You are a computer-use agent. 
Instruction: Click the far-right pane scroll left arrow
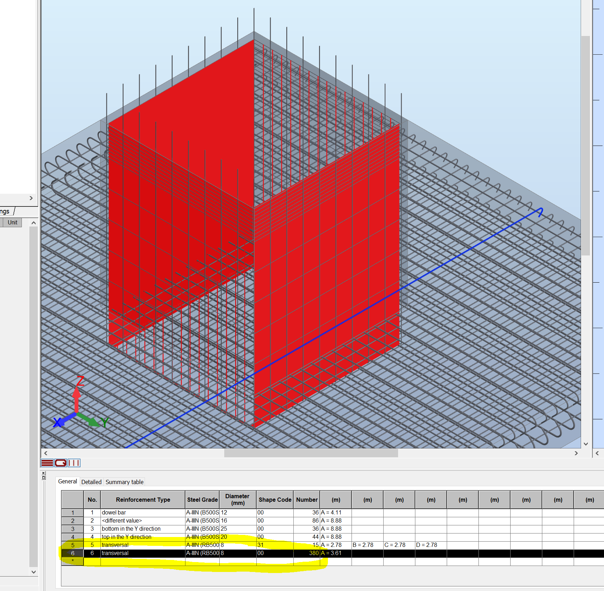pyautogui.click(x=597, y=453)
